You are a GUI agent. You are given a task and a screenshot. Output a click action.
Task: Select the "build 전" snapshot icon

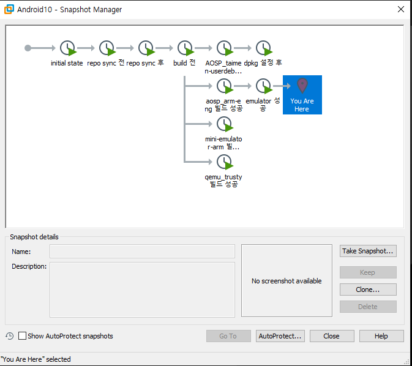(185, 48)
